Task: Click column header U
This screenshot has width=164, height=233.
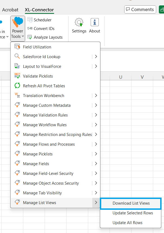Action: point(120,77)
